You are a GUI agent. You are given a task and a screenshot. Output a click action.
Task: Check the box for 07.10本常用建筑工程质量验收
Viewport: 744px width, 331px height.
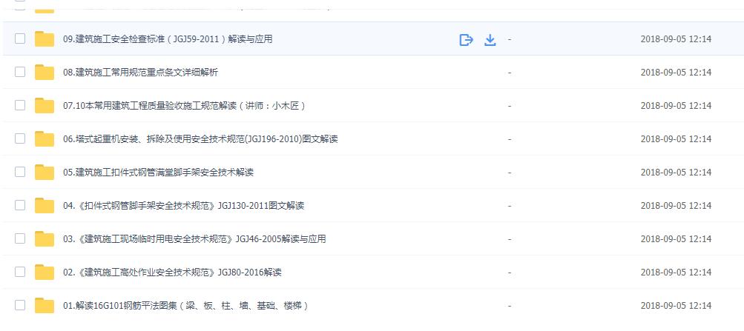(x=20, y=105)
